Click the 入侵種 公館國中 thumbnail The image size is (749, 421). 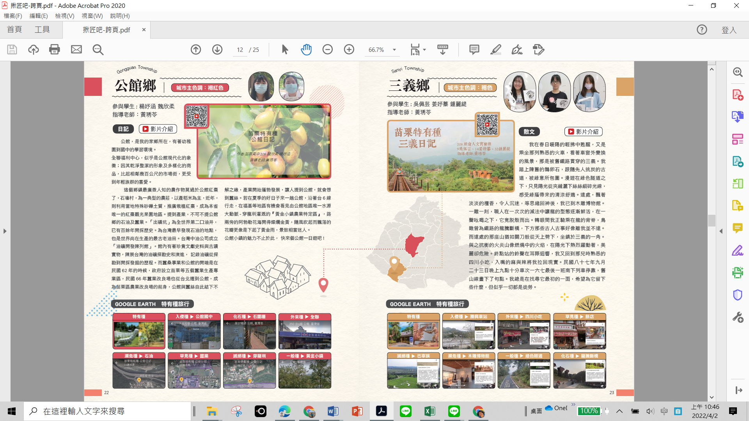point(194,331)
